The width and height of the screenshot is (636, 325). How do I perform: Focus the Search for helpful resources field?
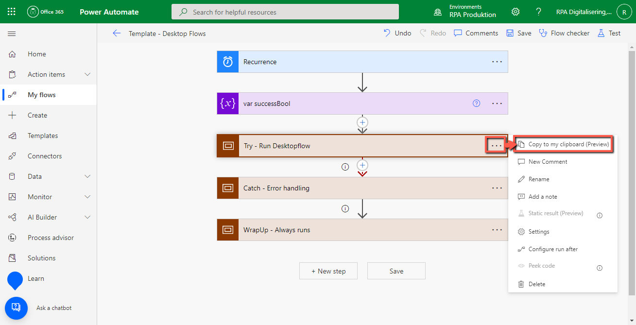(285, 12)
